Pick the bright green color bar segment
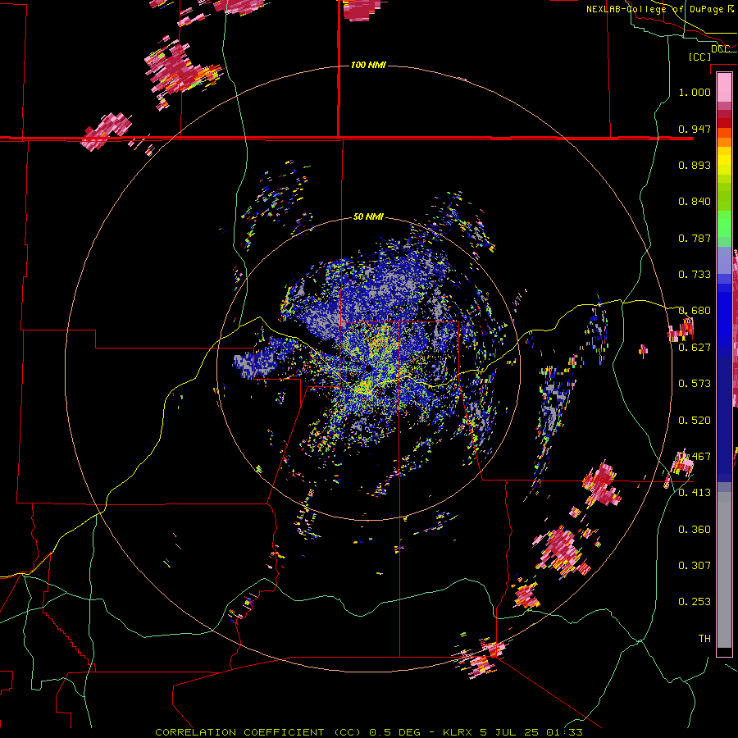This screenshot has width=738, height=738. [x=724, y=224]
